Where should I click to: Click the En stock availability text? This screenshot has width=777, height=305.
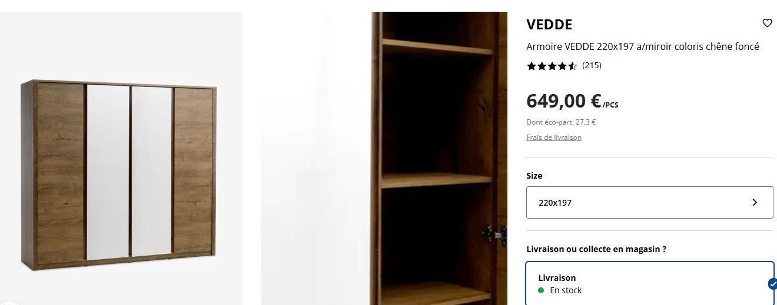[566, 290]
